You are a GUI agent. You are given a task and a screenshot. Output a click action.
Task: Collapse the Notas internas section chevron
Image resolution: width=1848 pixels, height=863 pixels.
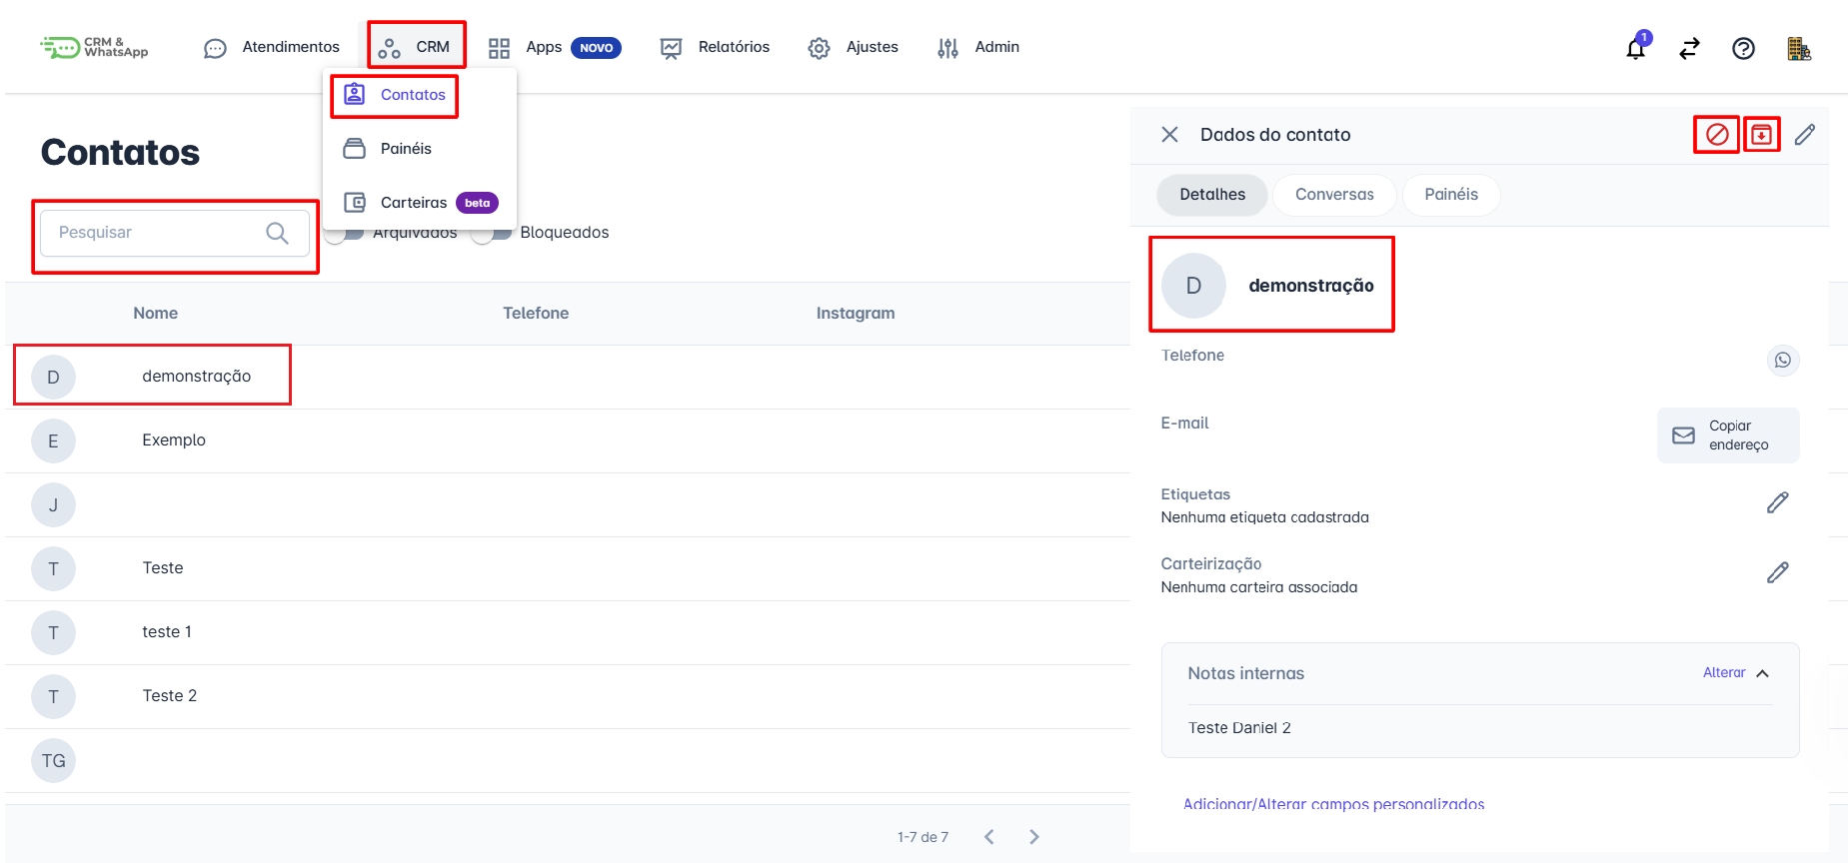[1763, 673]
